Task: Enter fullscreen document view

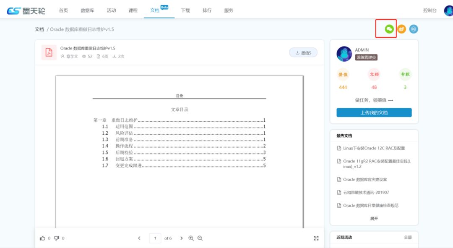Action: [316, 238]
